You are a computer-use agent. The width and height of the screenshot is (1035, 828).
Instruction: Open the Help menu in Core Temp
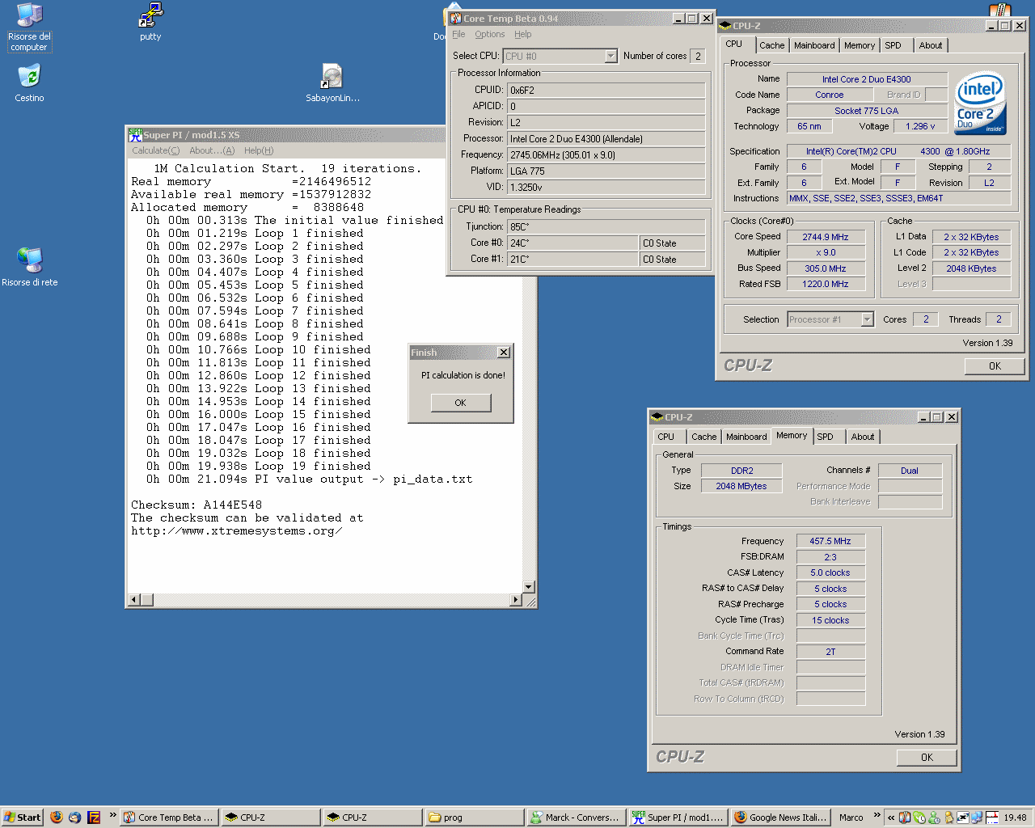point(523,34)
